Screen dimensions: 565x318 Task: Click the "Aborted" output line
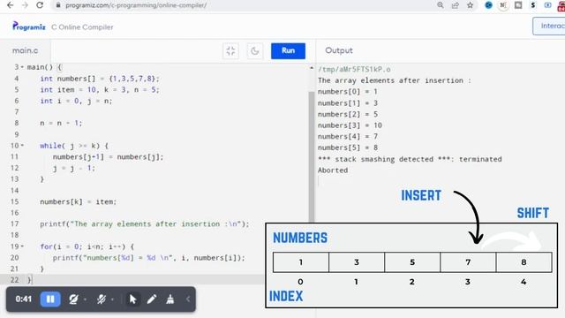click(x=333, y=170)
